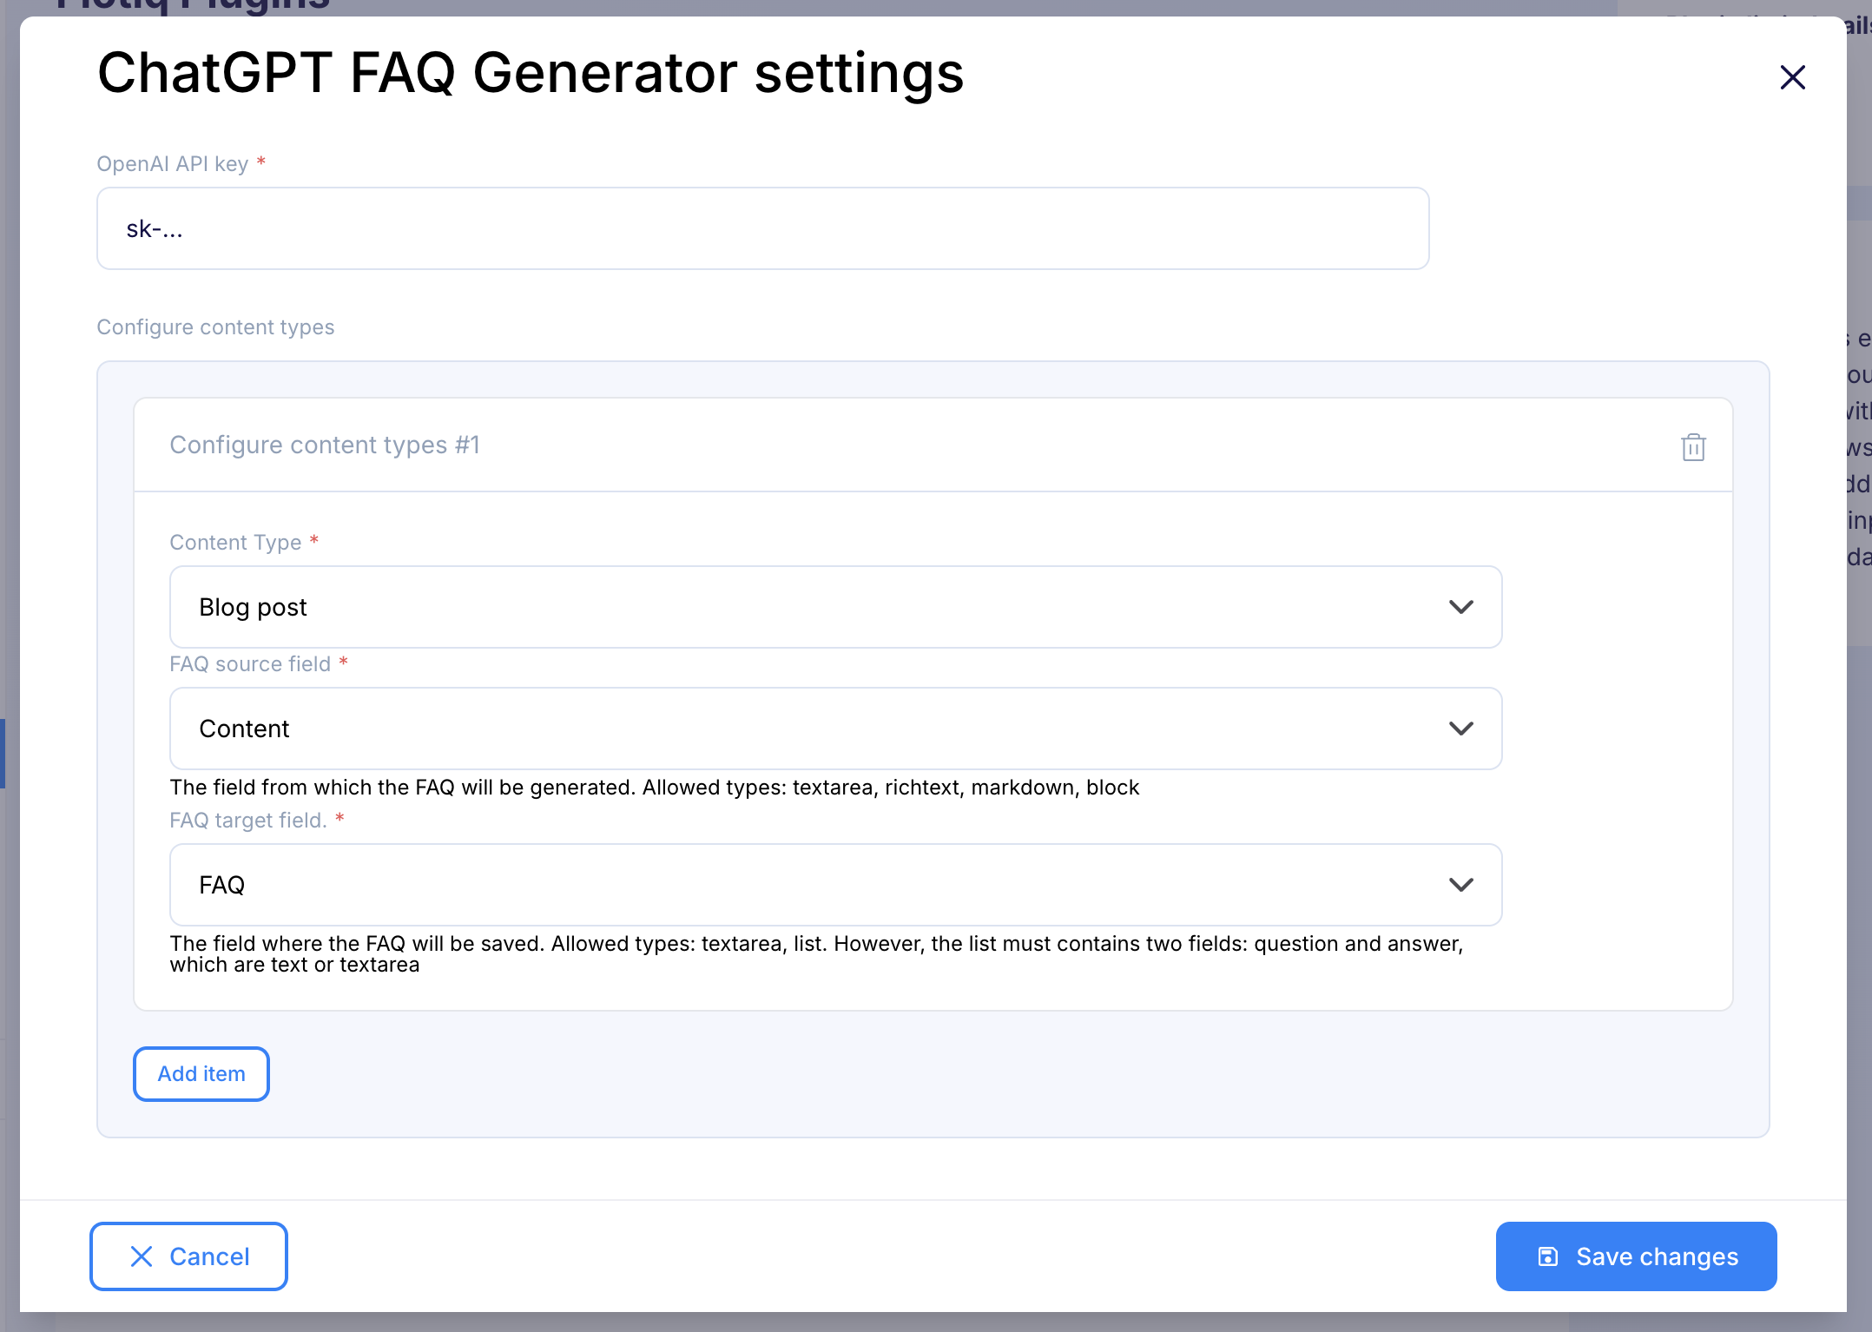Open the FAQ target field dropdown showing FAQ
The width and height of the screenshot is (1872, 1332).
click(x=835, y=885)
